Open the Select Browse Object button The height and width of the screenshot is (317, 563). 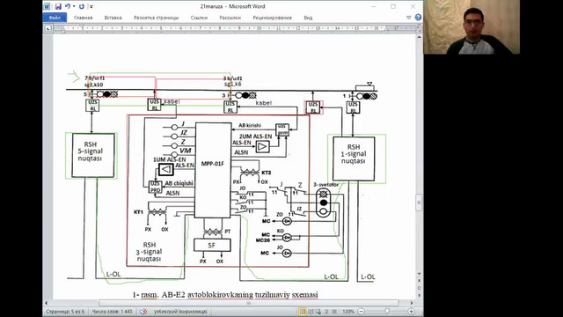[x=419, y=288]
